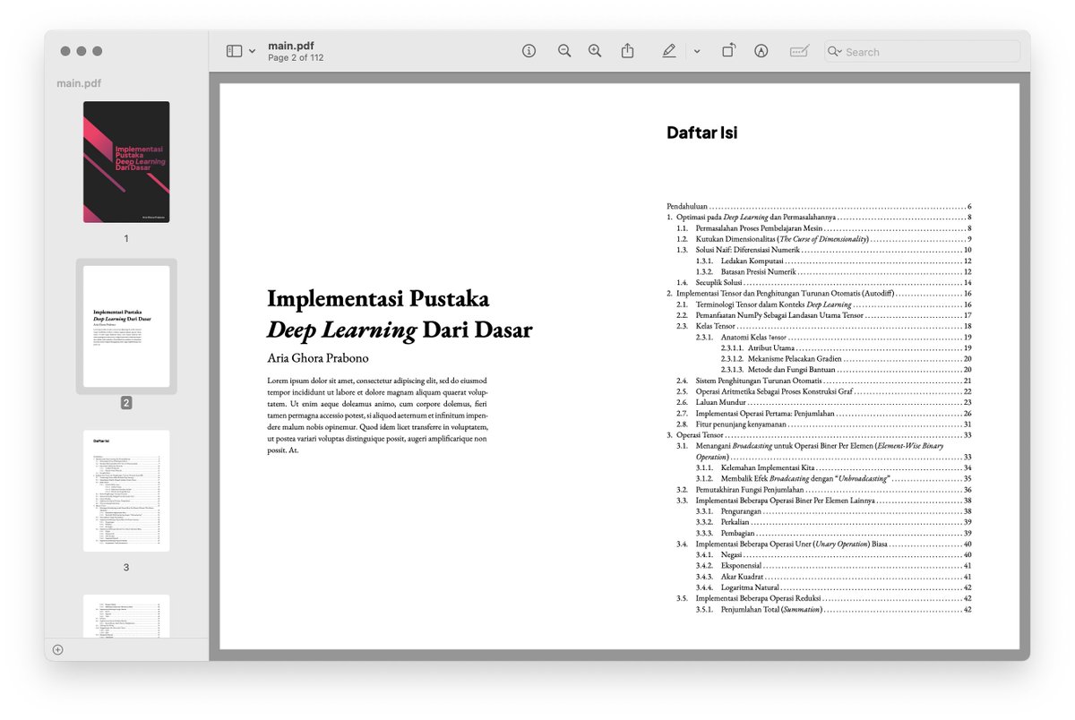Screen dimensions: 1075x720
Task: Click the Lorem ipsum abstract paragraph
Action: [x=377, y=416]
